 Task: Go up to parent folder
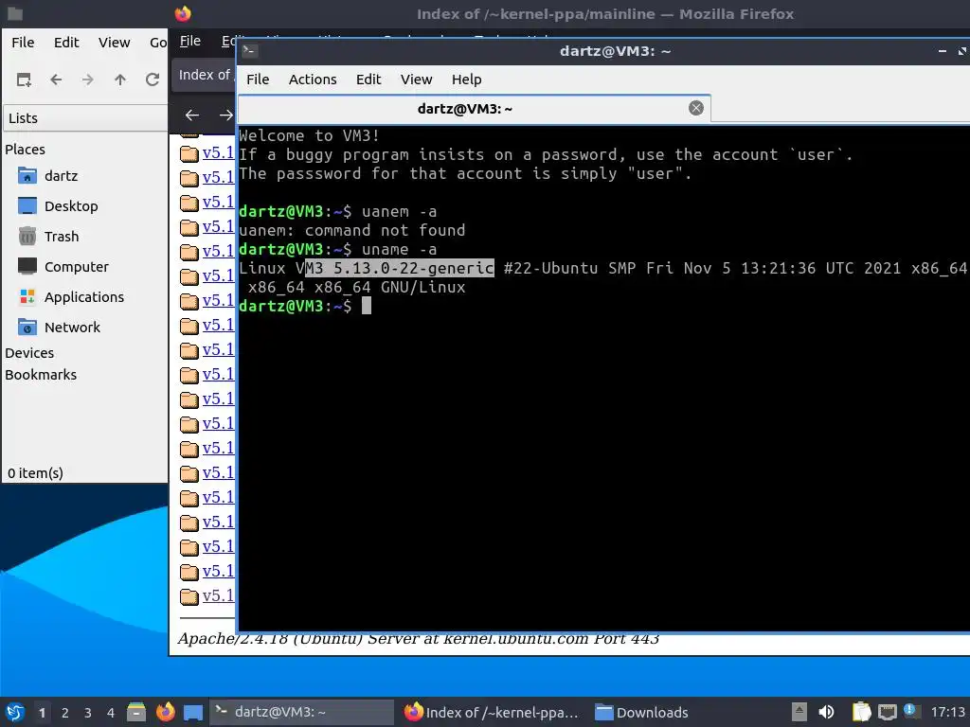pos(120,80)
